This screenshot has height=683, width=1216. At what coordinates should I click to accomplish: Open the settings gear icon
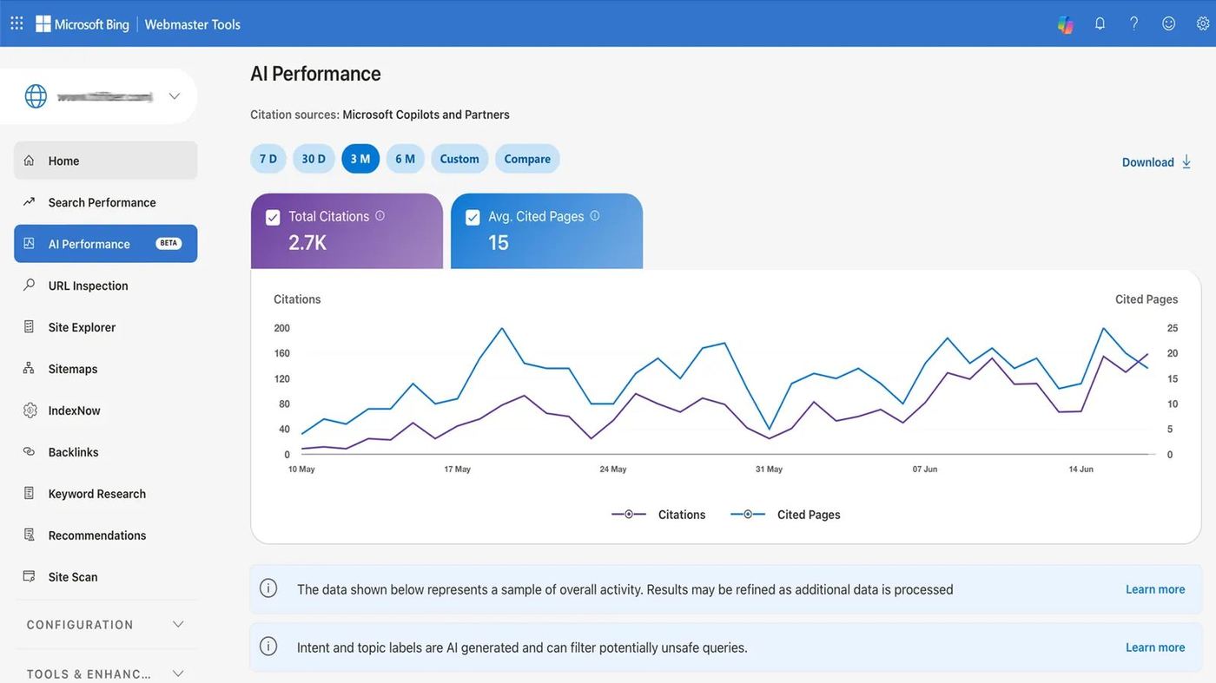[x=1203, y=23]
